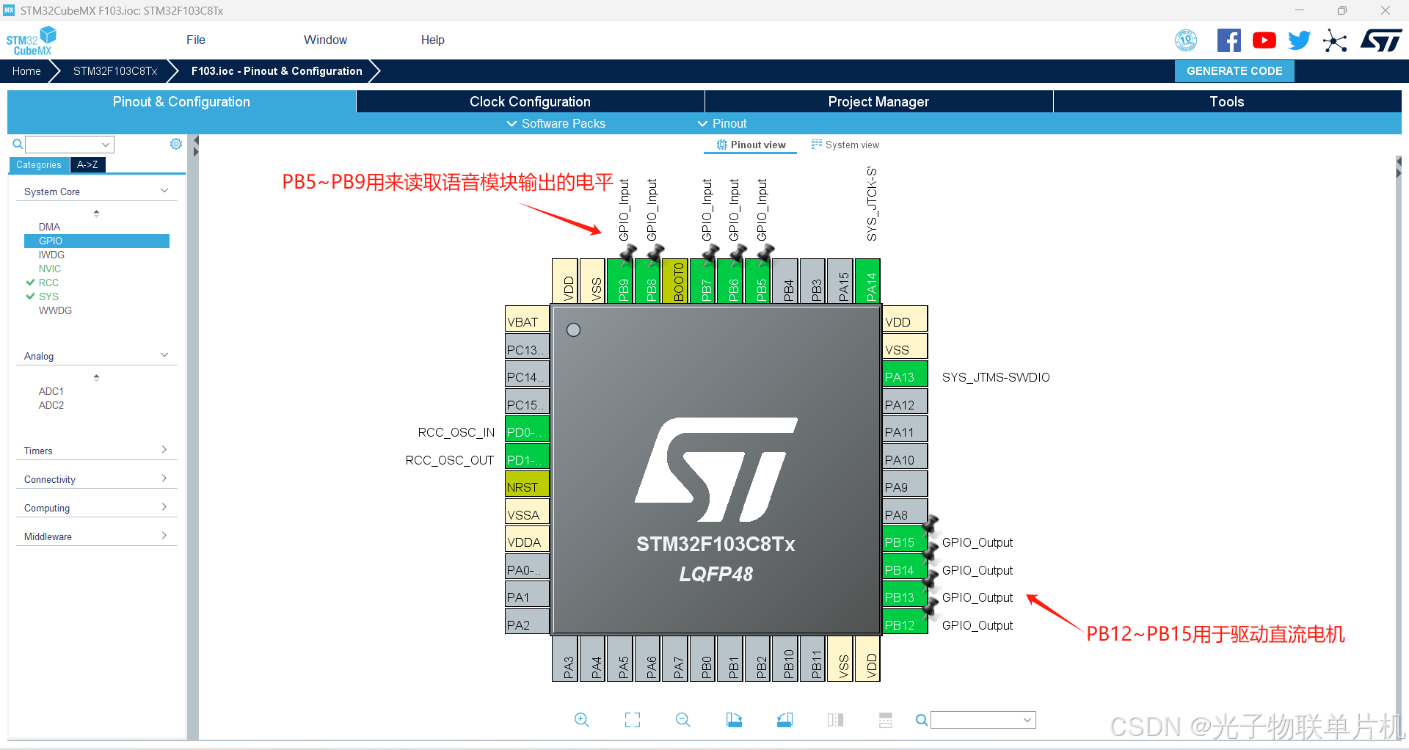The width and height of the screenshot is (1409, 750).
Task: Click the ST community network star icon
Action: point(1335,40)
